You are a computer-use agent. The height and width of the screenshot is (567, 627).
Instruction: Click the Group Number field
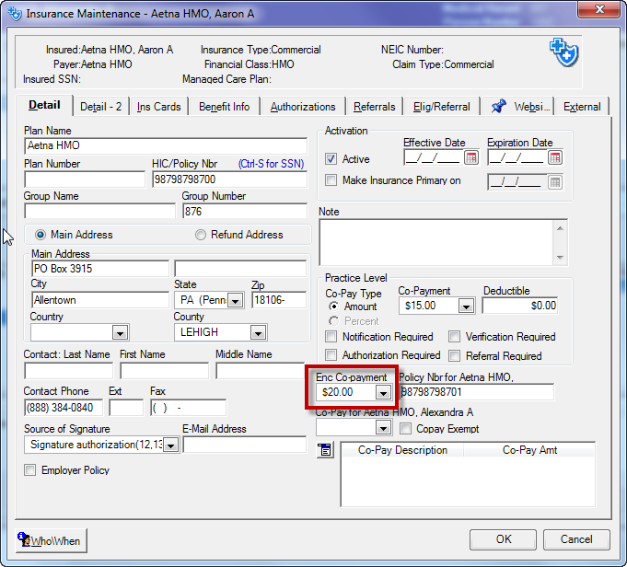tap(245, 211)
